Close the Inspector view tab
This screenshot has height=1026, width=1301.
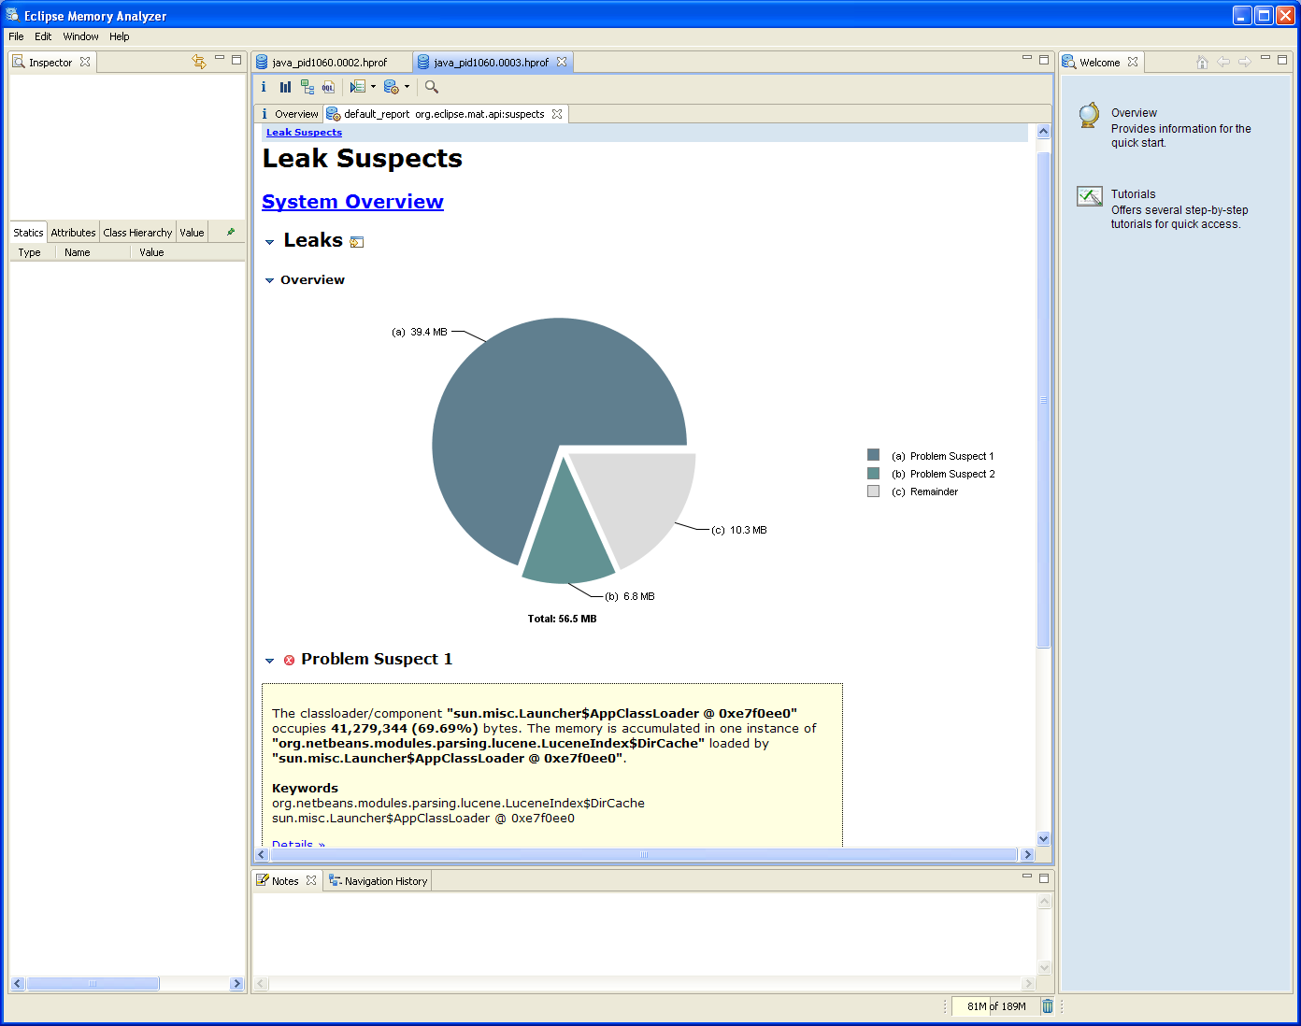pyautogui.click(x=85, y=62)
